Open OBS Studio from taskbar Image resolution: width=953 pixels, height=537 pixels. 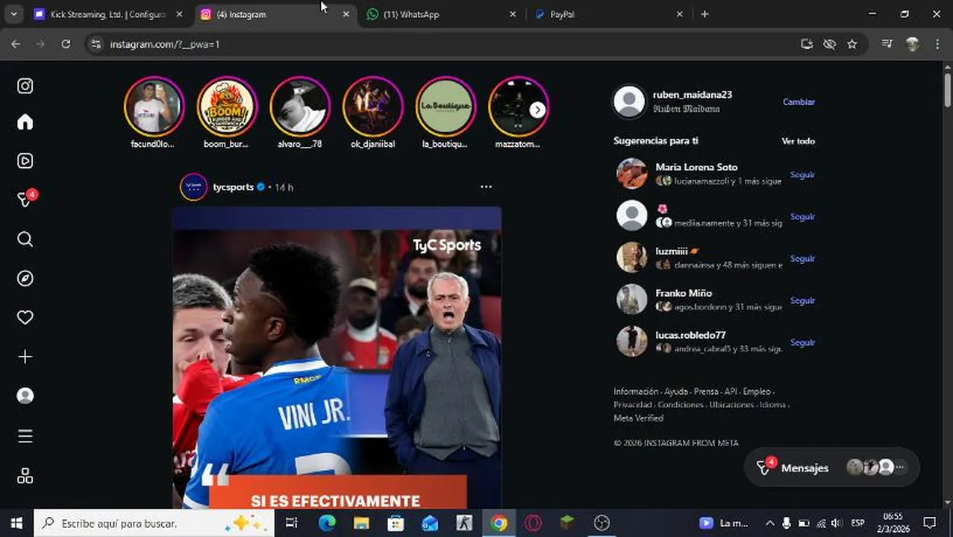point(602,524)
